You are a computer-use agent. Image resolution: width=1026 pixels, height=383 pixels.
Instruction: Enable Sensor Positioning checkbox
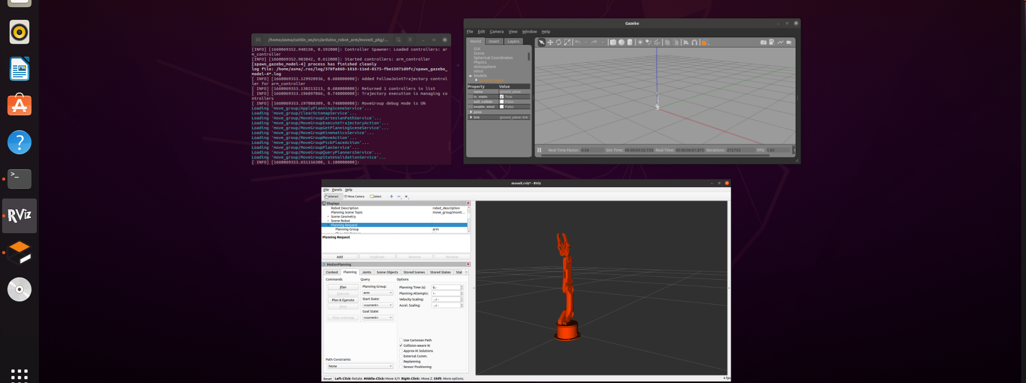point(401,367)
